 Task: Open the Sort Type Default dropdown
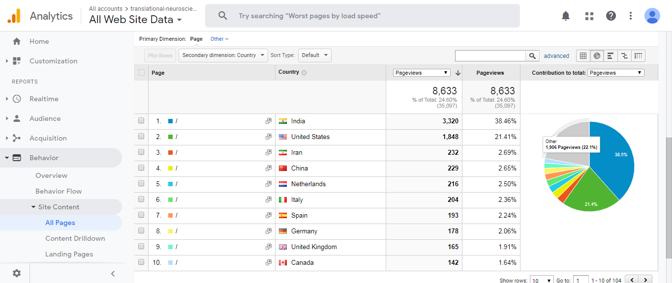pos(315,56)
